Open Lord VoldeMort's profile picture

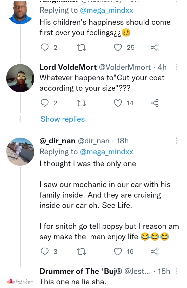point(20,78)
